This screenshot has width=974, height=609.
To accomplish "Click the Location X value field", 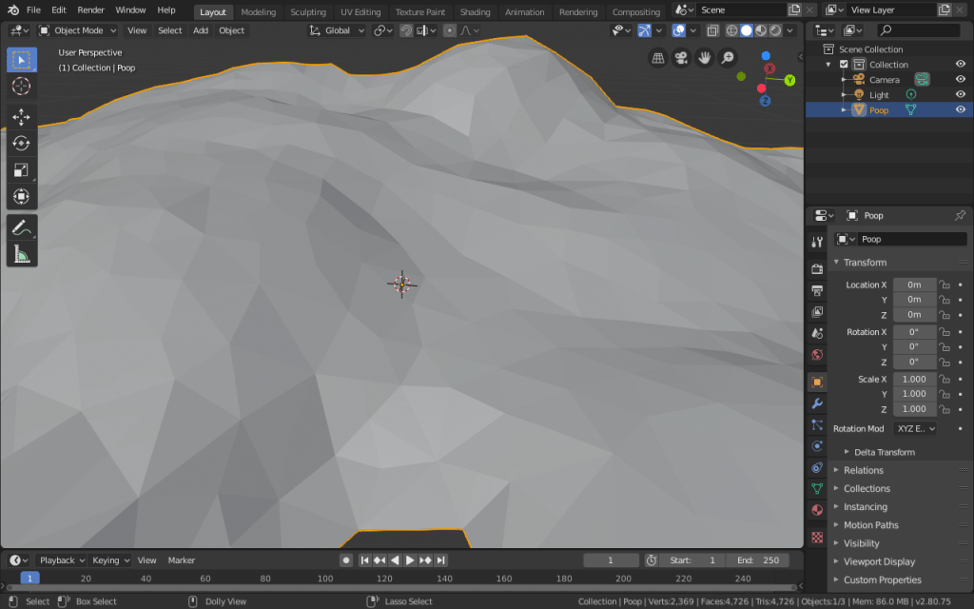I will coord(913,285).
